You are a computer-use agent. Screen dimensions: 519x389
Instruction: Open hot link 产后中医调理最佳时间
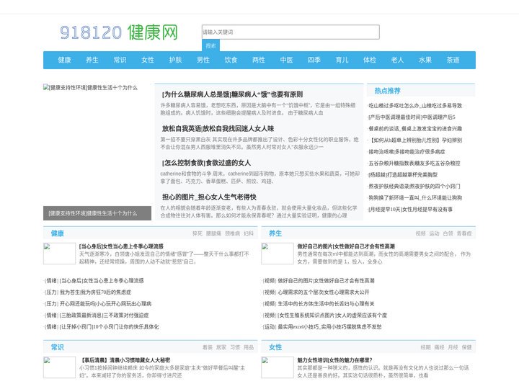click(412, 117)
